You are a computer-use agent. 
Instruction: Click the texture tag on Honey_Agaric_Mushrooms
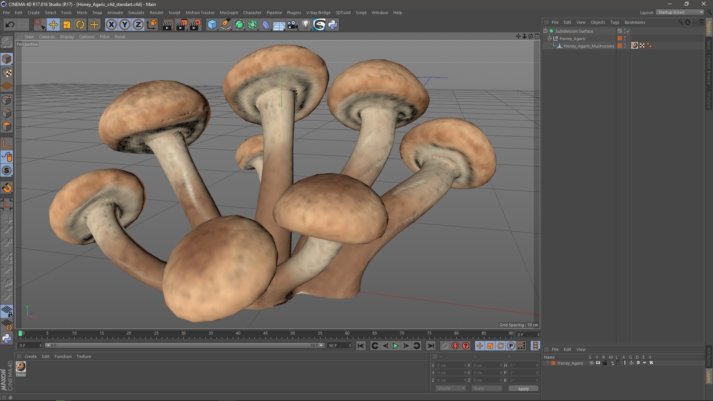[x=635, y=46]
